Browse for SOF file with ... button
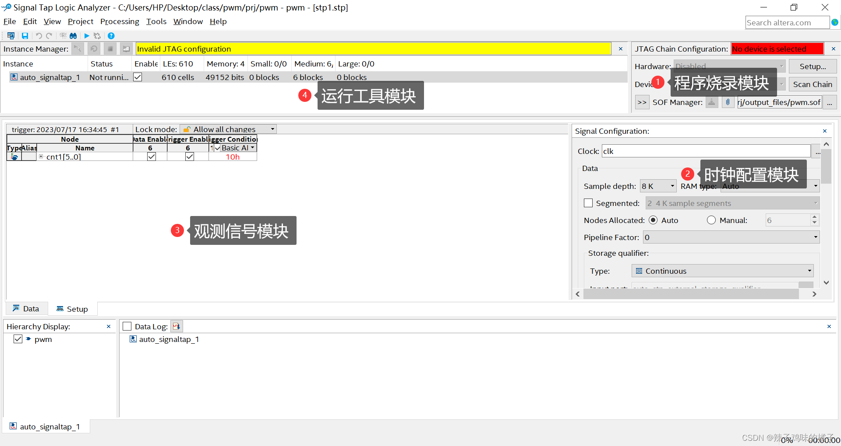This screenshot has height=446, width=841. pos(830,102)
